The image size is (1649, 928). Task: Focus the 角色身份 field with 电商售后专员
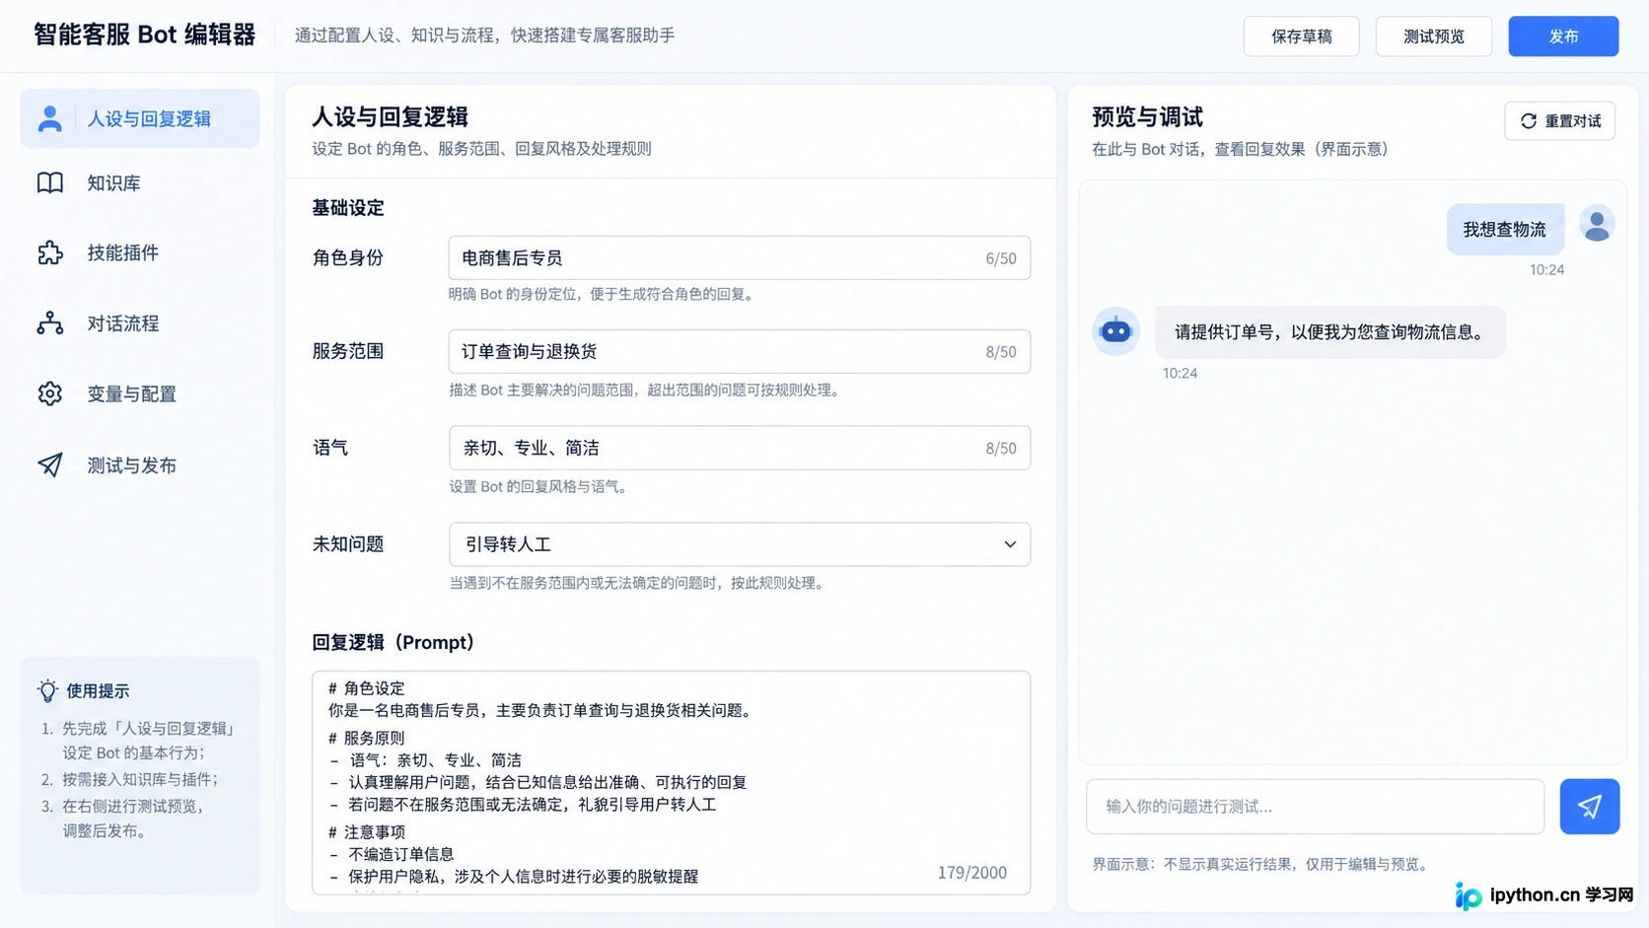pyautogui.click(x=740, y=257)
